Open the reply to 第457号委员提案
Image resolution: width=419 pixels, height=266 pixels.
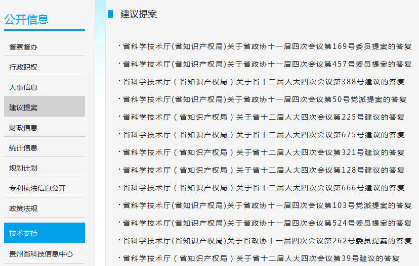(267, 64)
